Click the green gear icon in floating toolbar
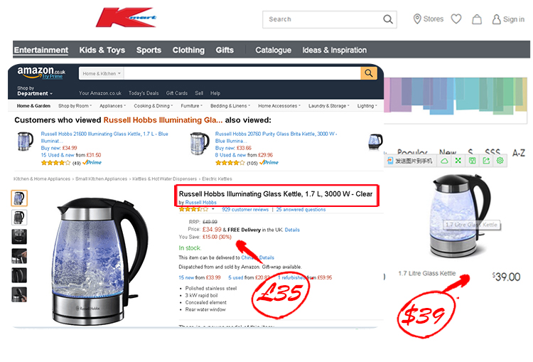This screenshot has height=362, width=533. tap(500, 161)
